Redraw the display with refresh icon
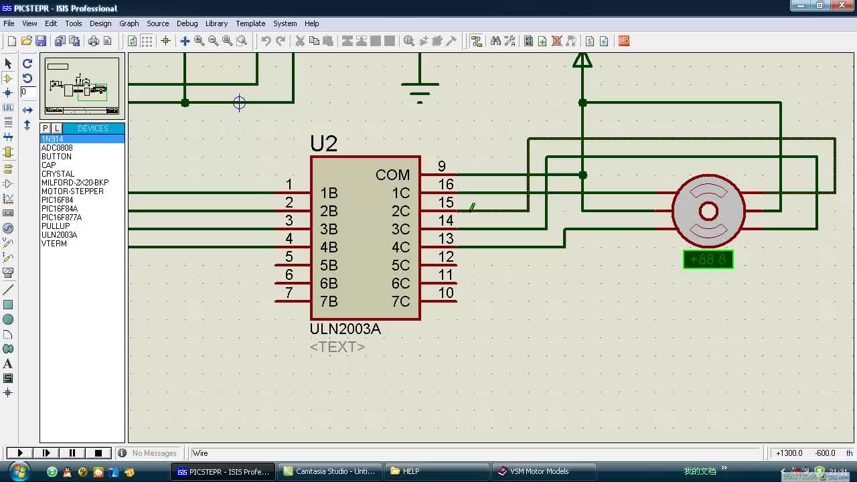 132,41
